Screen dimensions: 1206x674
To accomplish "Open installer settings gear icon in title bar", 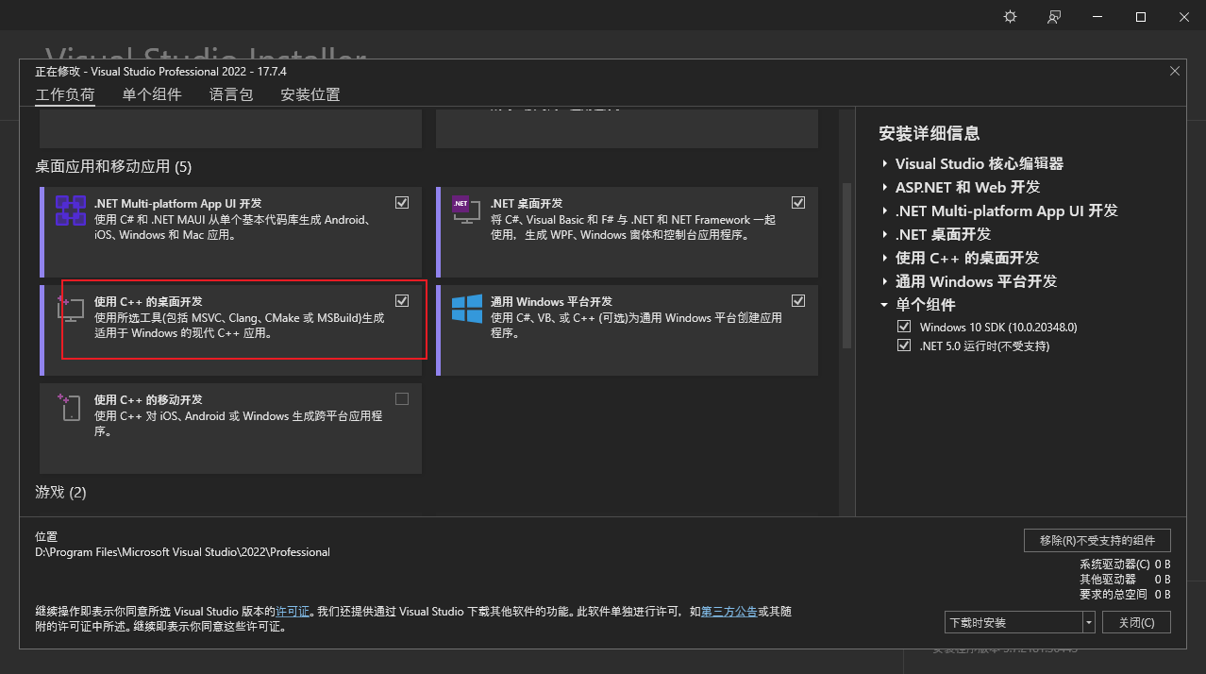I will 1010,17.
